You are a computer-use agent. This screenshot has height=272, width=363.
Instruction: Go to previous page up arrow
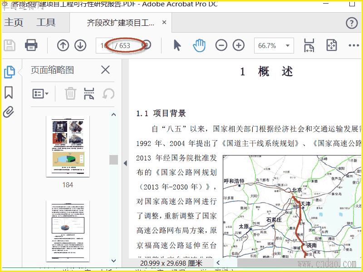coord(63,45)
